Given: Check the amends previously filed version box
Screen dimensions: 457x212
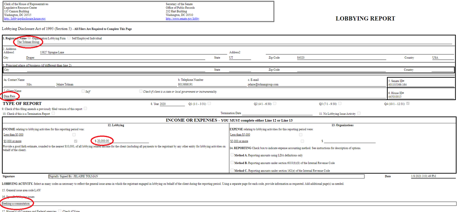Looking at the screenshot, I should click(85, 109).
